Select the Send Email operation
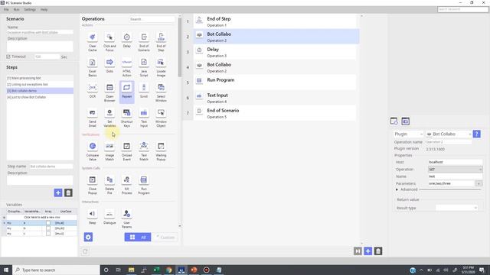 click(x=92, y=118)
